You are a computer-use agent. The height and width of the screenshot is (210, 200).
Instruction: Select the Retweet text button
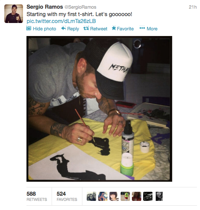[98, 29]
